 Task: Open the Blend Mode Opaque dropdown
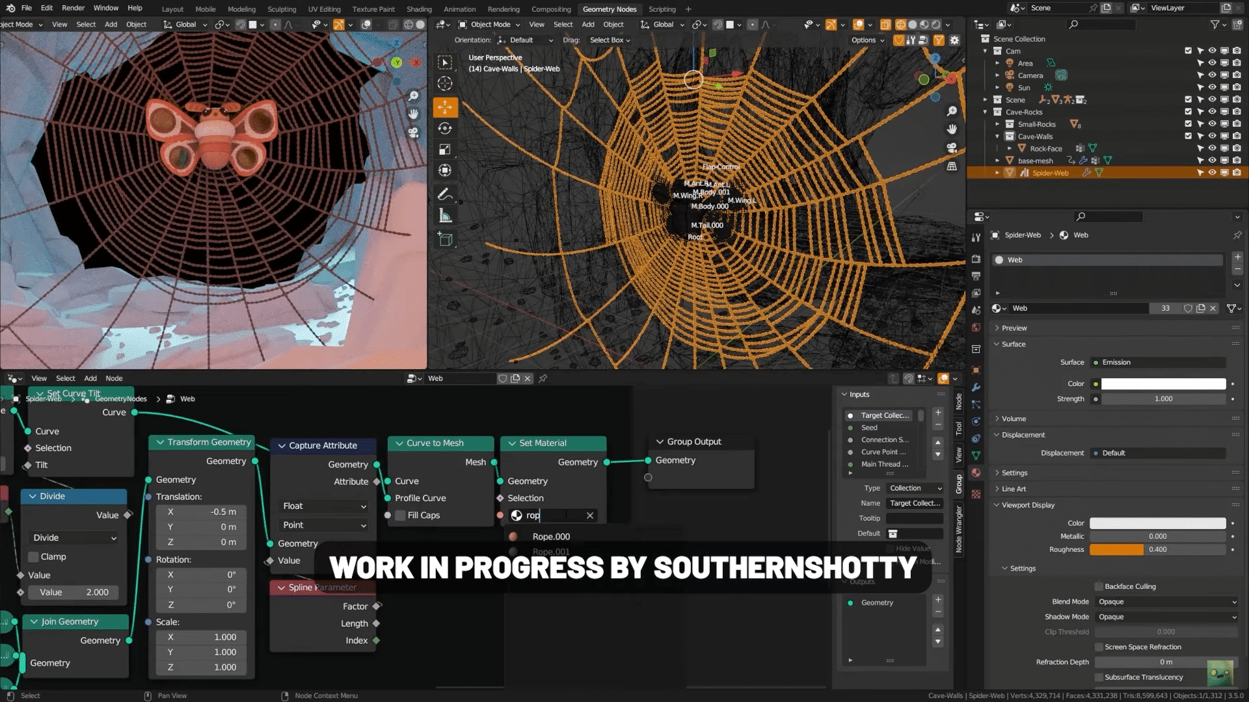tap(1166, 602)
